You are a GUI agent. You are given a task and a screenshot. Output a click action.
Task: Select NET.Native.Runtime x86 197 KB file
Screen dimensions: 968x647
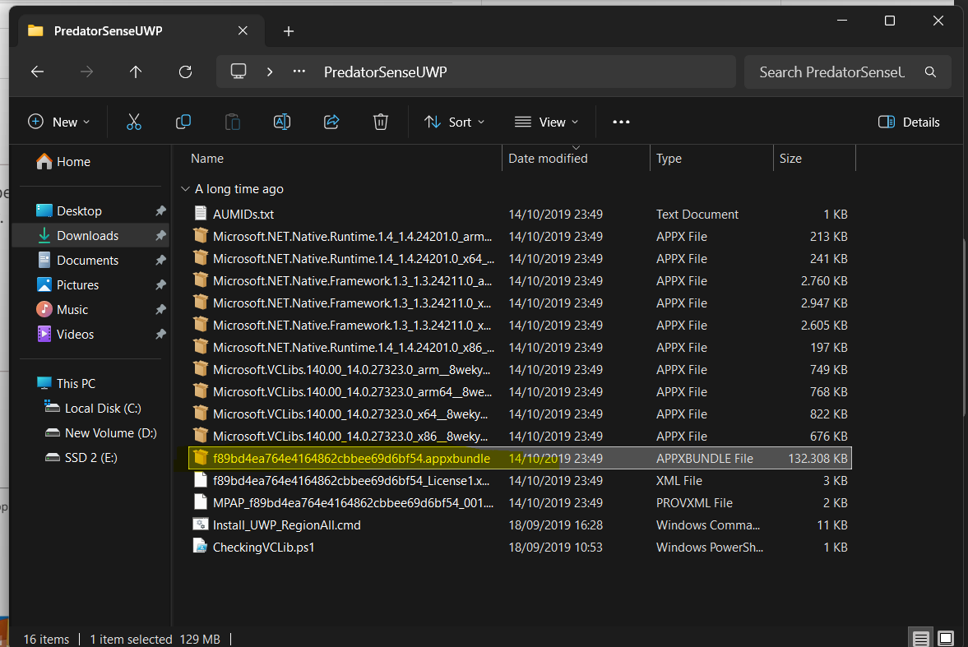click(520, 347)
